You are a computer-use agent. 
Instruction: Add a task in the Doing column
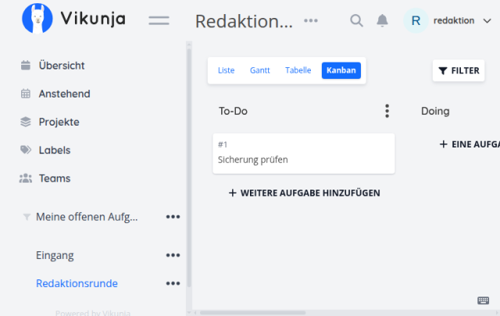pyautogui.click(x=470, y=144)
